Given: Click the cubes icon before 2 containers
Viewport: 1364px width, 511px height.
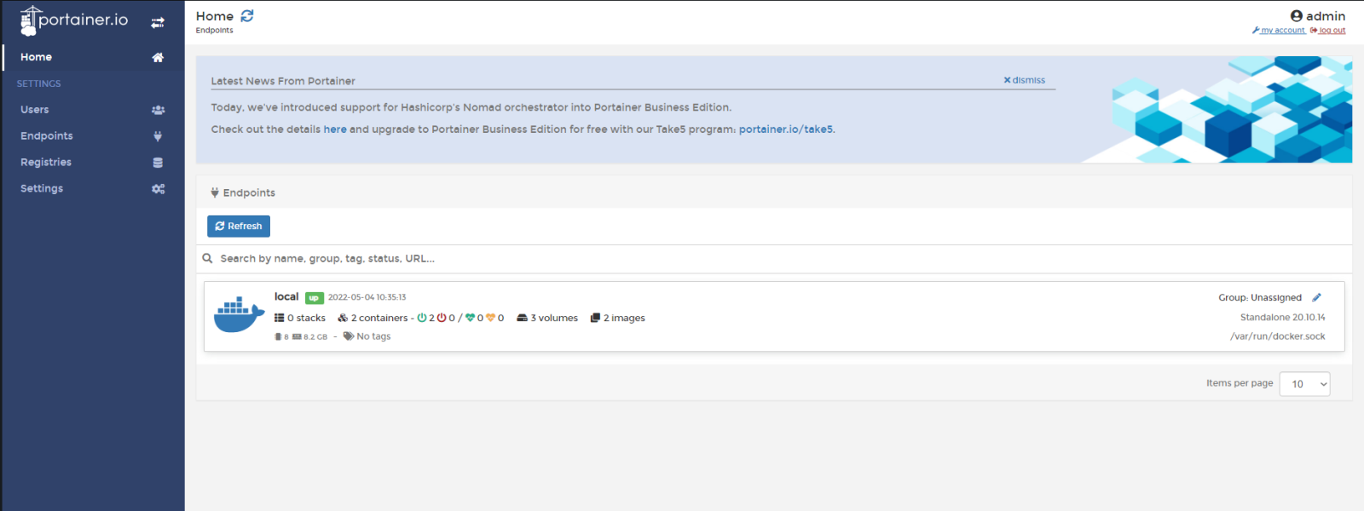Looking at the screenshot, I should (343, 319).
